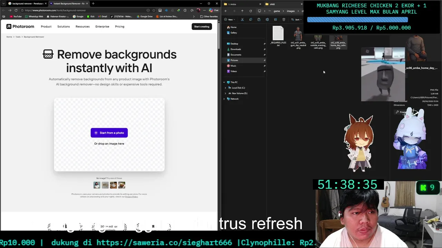Open the browser profile avatar
442x248 pixels.
(198, 10)
